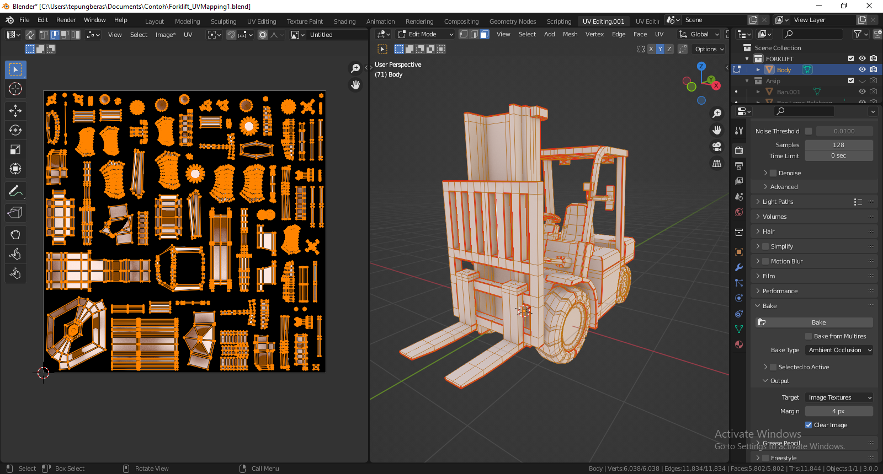Click the Time Limit value field

coord(839,156)
